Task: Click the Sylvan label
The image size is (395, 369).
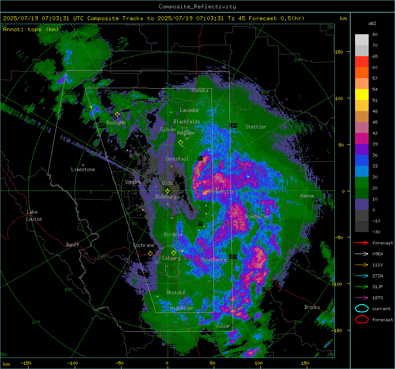Action: tap(168, 130)
